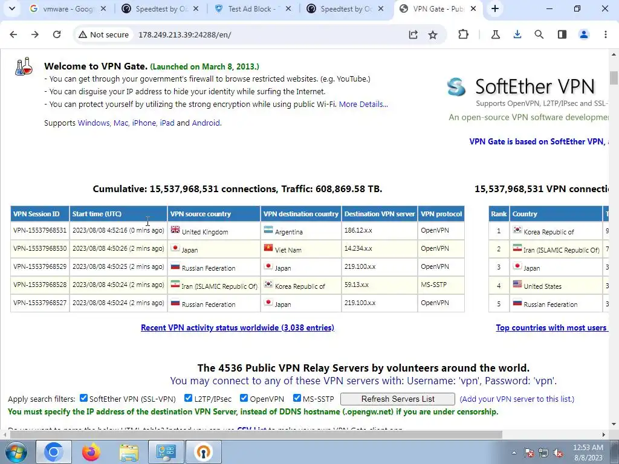Image resolution: width=619 pixels, height=464 pixels.
Task: Share this page using the share icon
Action: 413,34
